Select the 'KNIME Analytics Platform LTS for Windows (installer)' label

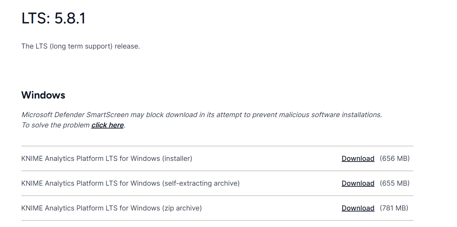pyautogui.click(x=107, y=158)
